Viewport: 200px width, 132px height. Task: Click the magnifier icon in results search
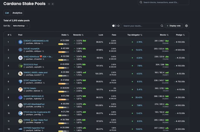(x=162, y=26)
